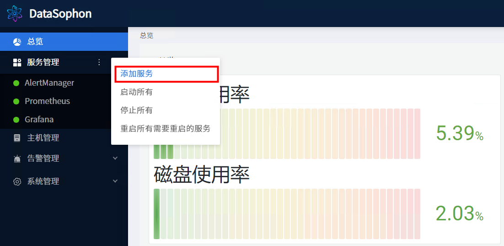The image size is (504, 246).
Task: Select 服务管理 in the sidebar
Action: click(x=43, y=62)
